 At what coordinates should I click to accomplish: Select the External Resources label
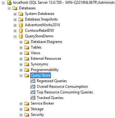(x=46, y=59)
